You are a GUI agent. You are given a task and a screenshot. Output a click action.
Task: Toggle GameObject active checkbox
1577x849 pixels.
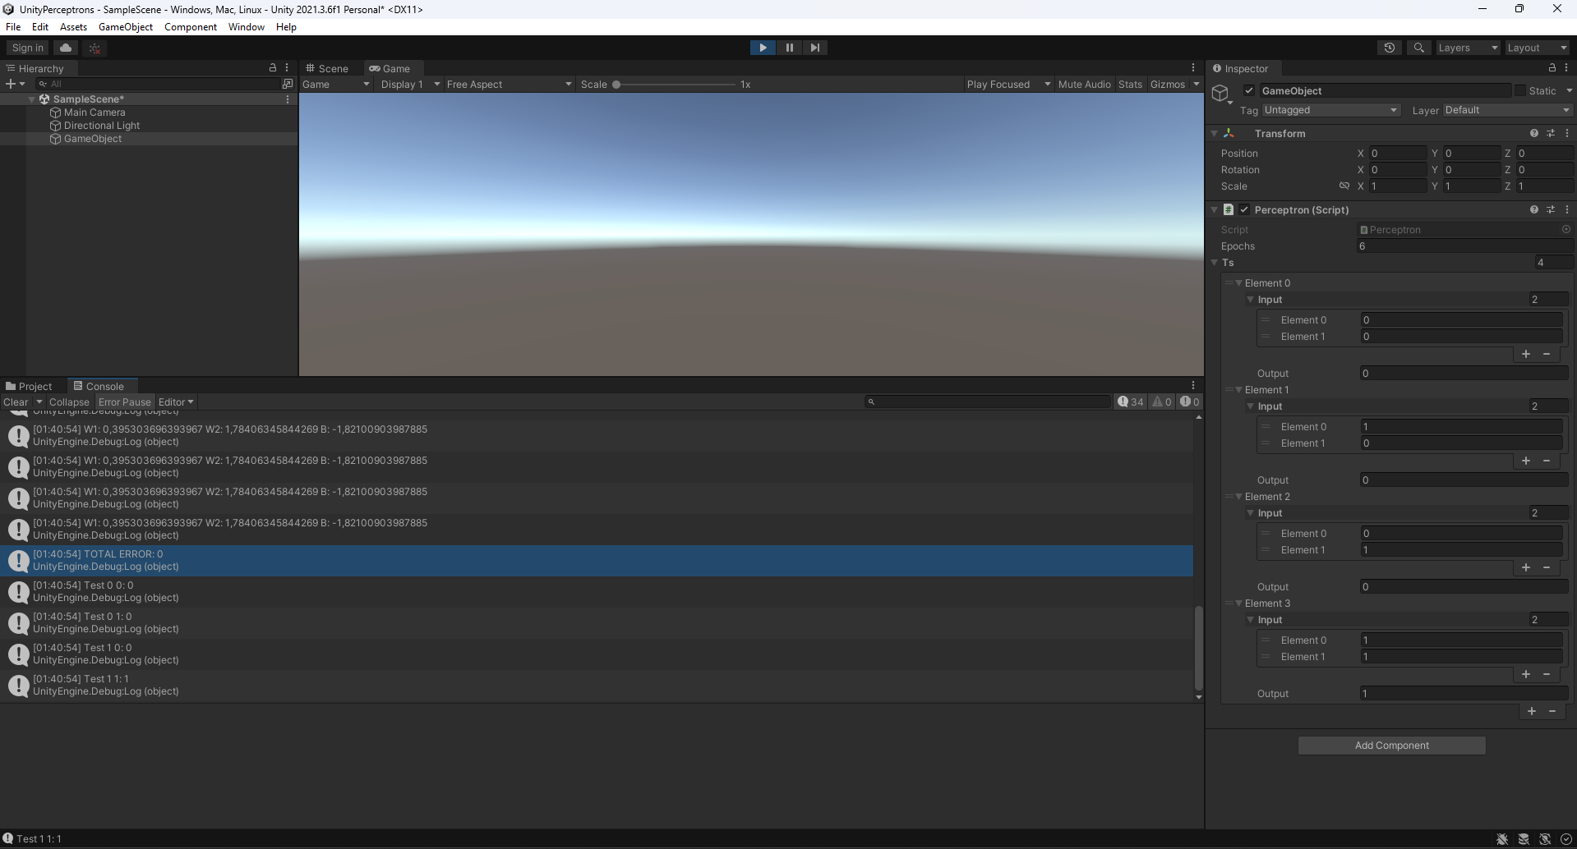tap(1249, 90)
